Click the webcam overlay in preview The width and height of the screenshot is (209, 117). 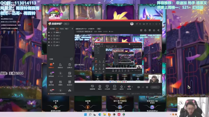pos(155,79)
